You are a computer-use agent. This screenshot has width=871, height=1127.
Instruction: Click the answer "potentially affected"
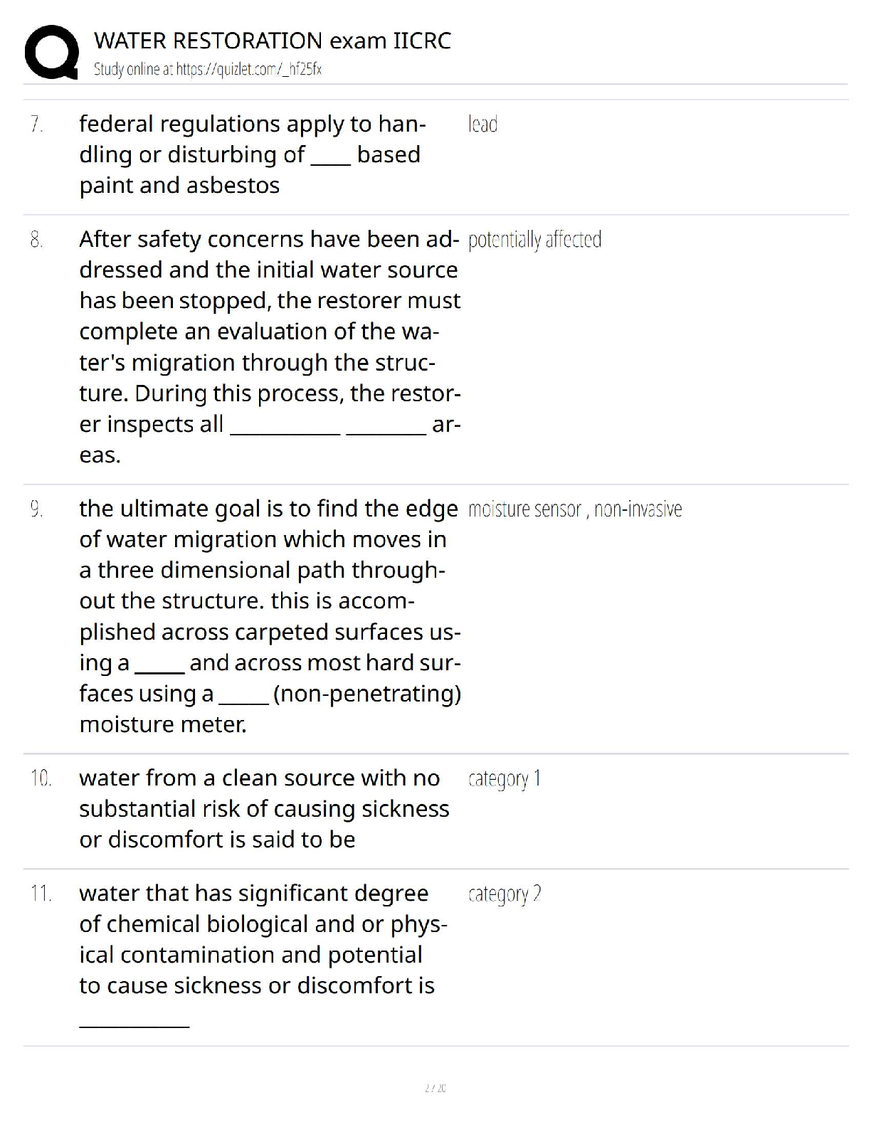point(534,240)
